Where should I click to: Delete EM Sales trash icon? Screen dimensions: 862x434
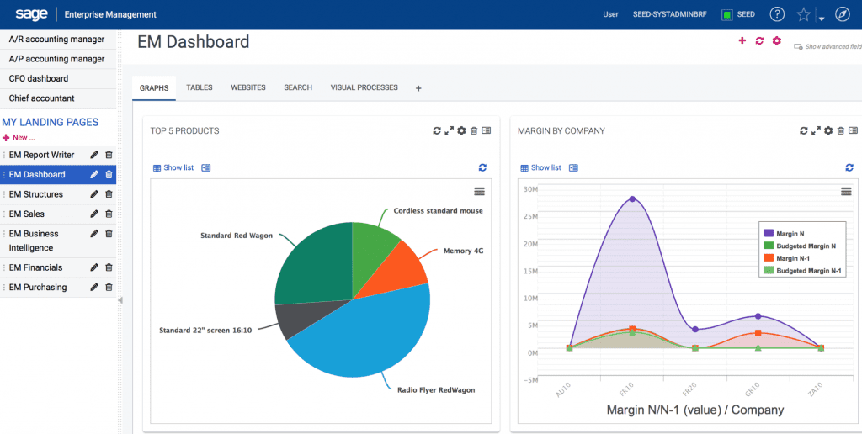coord(109,214)
